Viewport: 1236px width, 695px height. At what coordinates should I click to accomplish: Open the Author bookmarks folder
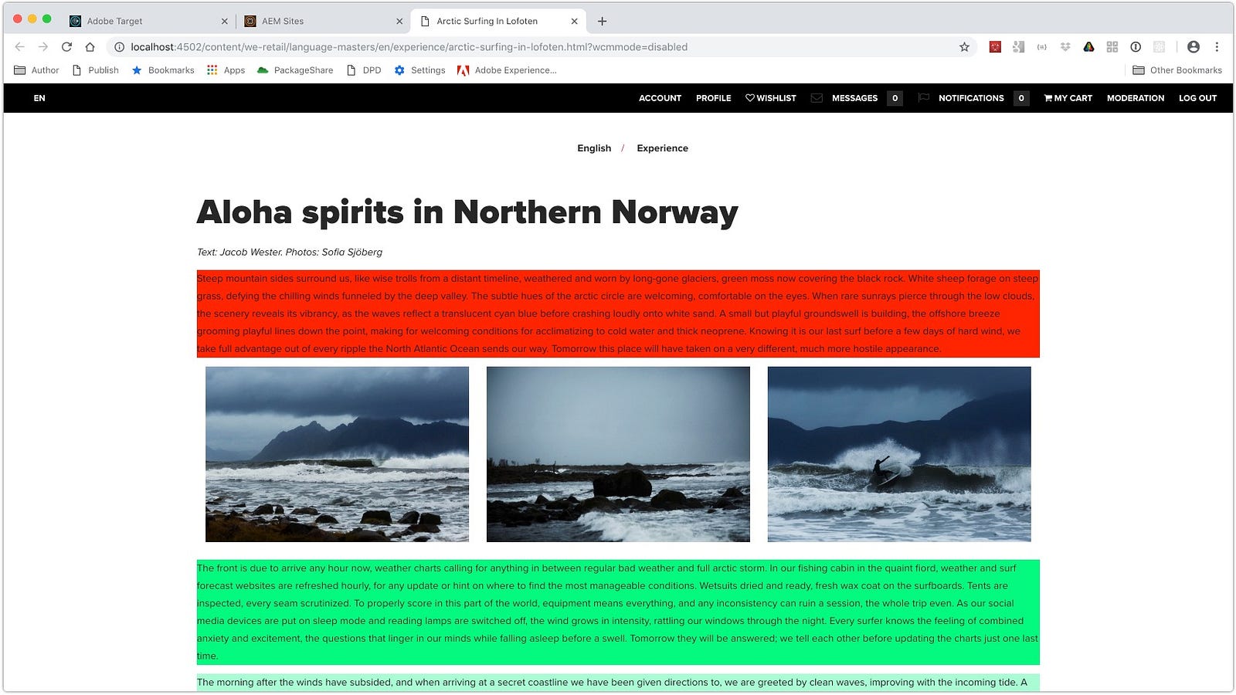(36, 70)
